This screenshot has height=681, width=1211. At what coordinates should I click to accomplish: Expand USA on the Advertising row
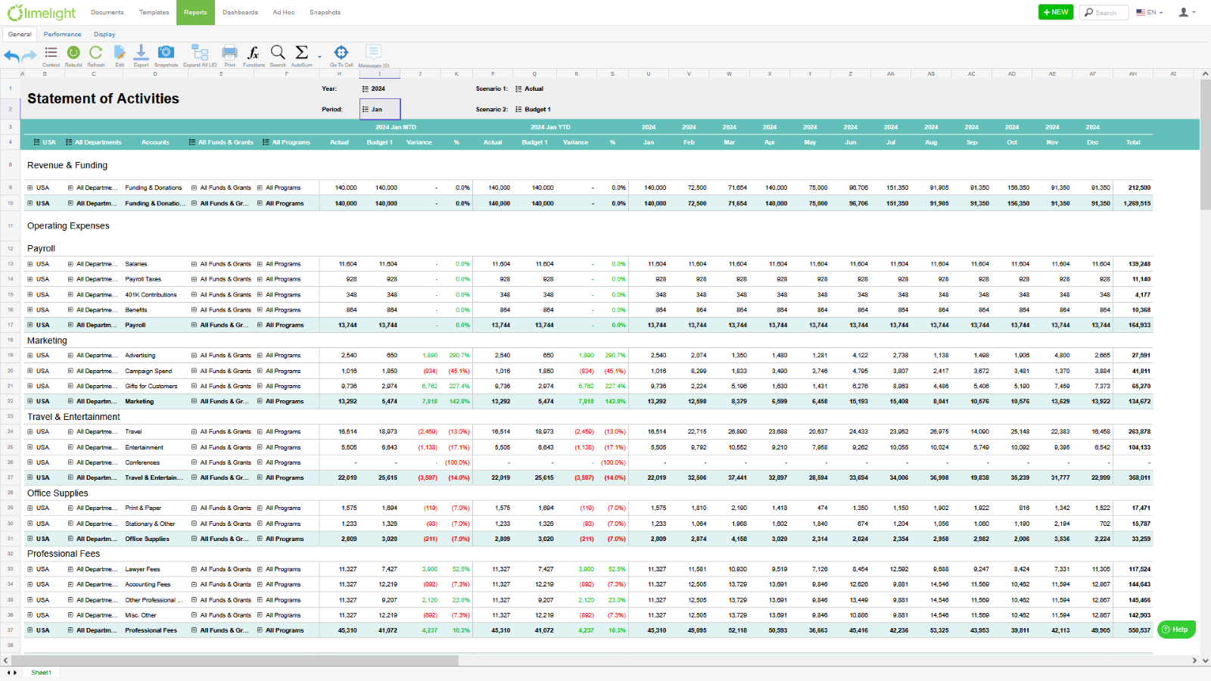(30, 355)
